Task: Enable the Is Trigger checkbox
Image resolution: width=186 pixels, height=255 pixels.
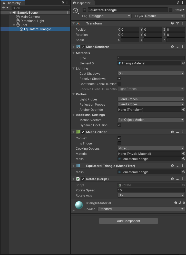Action: click(119, 143)
